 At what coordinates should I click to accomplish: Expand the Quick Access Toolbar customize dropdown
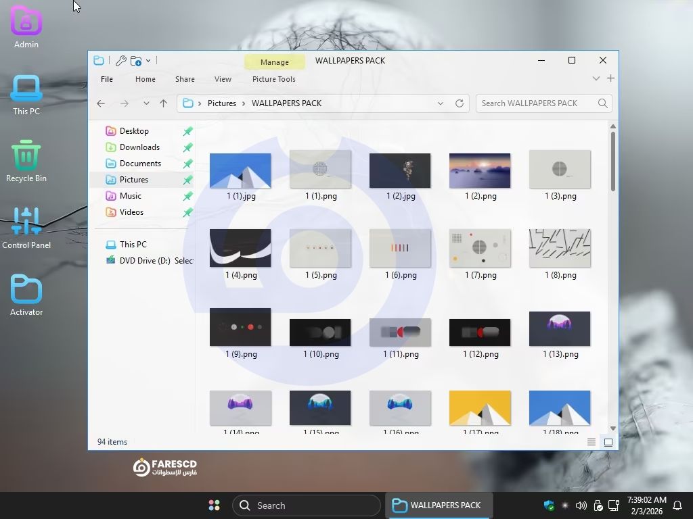148,61
